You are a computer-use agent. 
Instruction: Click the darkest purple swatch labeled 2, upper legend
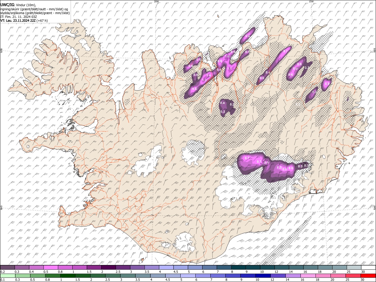pyautogui.click(x=108, y=267)
